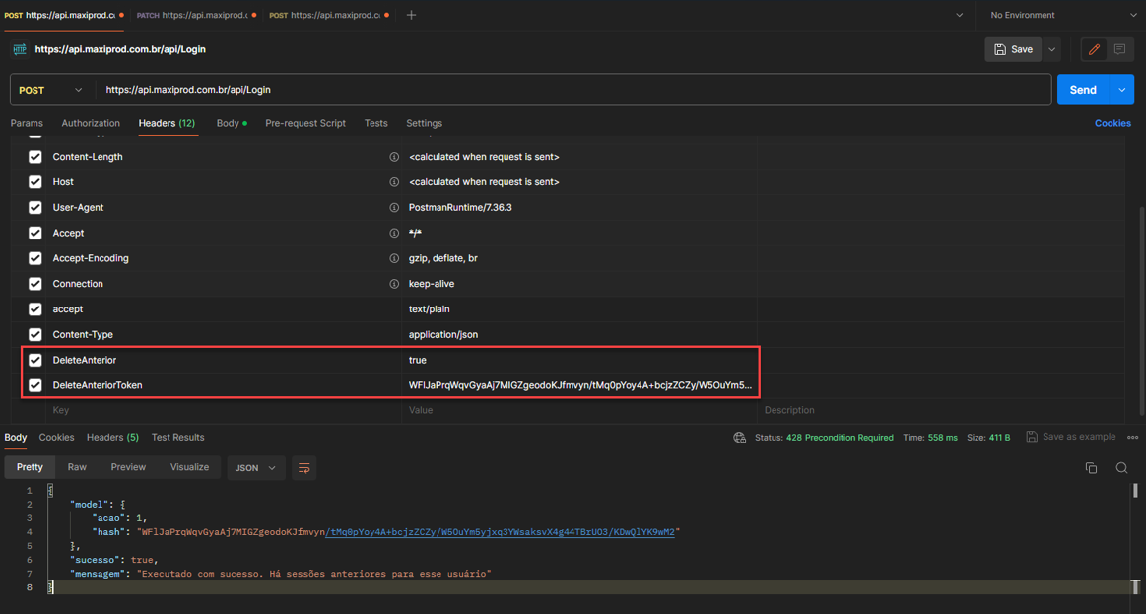Click the empty Description input field
Viewport: 1146px width, 614px height.
click(941, 410)
